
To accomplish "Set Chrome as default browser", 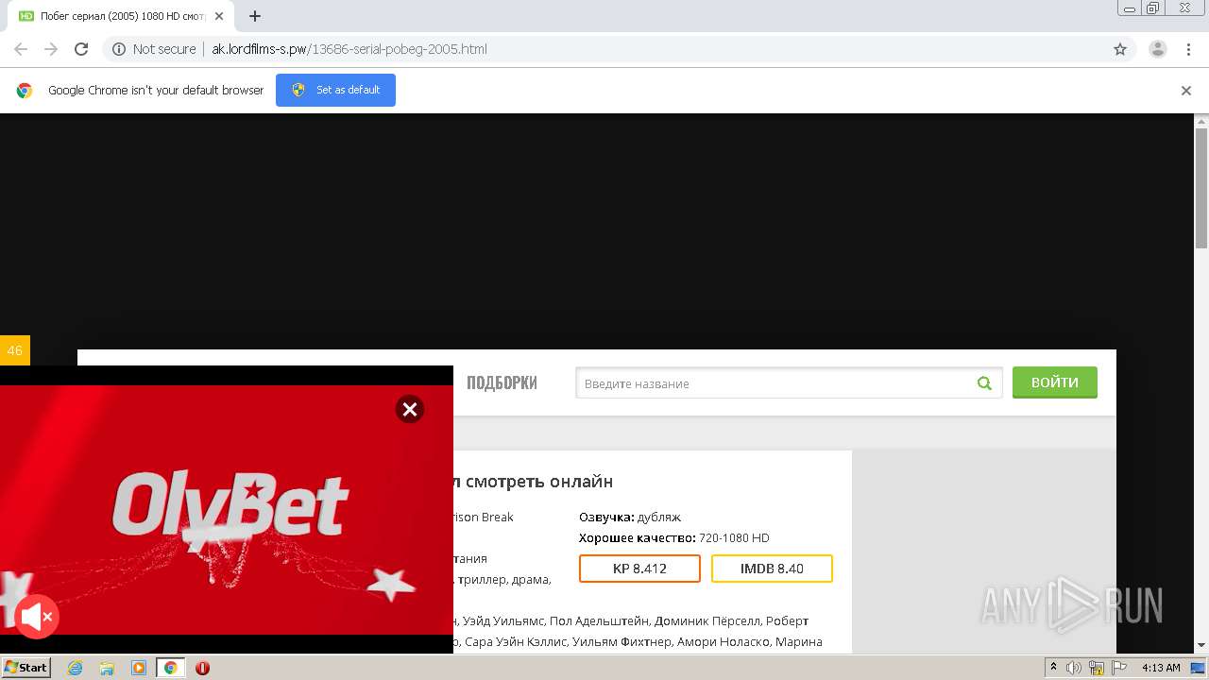I will (x=335, y=90).
